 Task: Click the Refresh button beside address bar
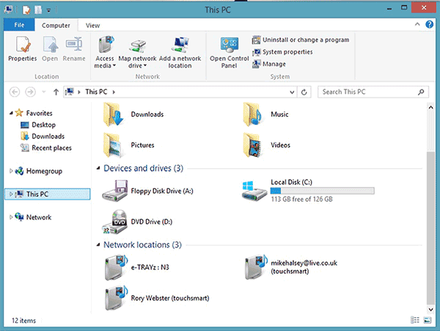[309, 92]
